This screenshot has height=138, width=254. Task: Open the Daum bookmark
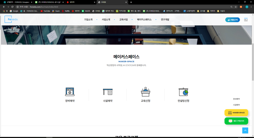click(56, 11)
